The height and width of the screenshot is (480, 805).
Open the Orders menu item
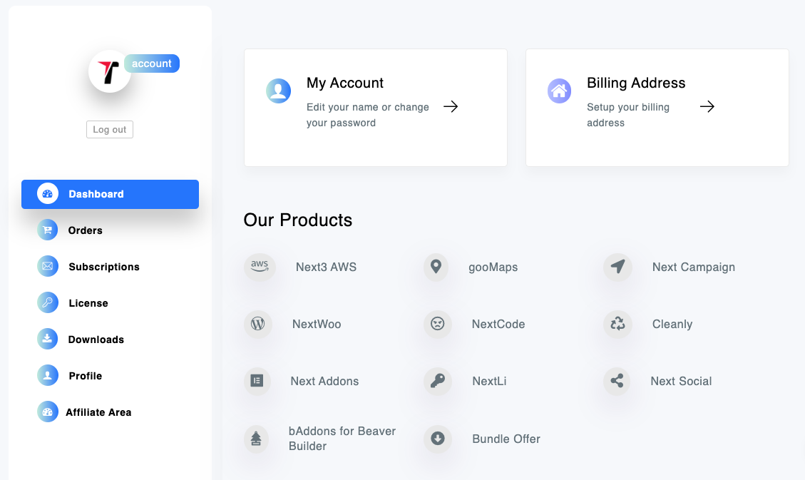86,230
